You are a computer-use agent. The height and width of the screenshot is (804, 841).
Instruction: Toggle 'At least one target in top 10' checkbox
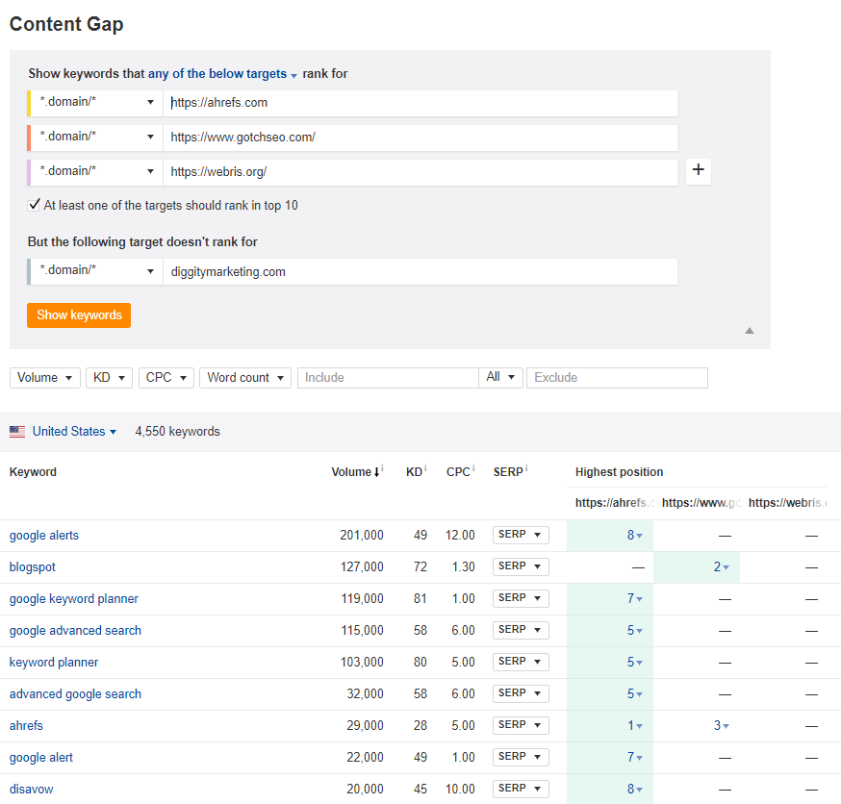pyautogui.click(x=34, y=205)
